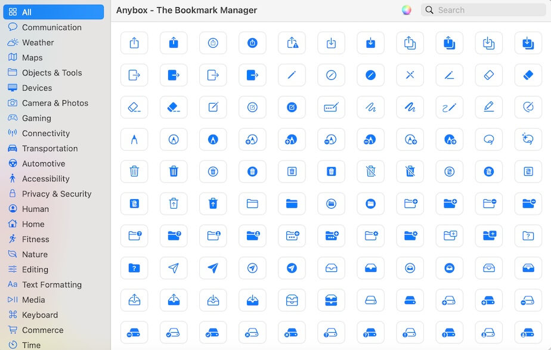The width and height of the screenshot is (551, 350).
Task: Select the filled trash can icon
Action: (174, 172)
